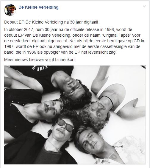
Task: Open the black-and-white band photo
Action: (75, 115)
